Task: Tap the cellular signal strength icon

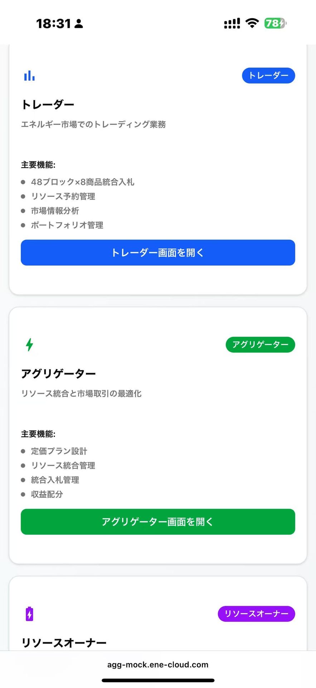Action: pyautogui.click(x=232, y=24)
